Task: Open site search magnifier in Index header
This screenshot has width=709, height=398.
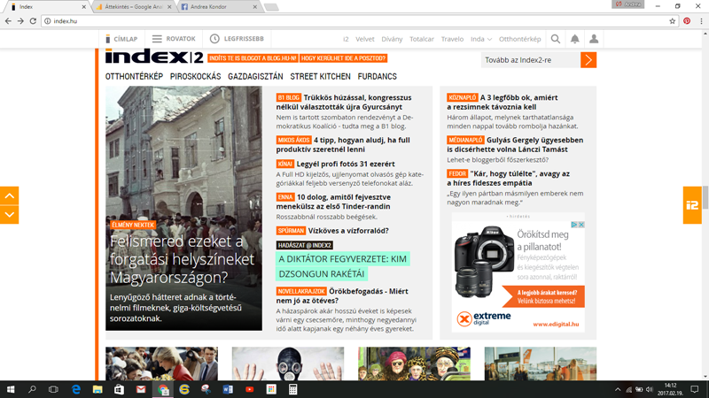Action: (556, 39)
